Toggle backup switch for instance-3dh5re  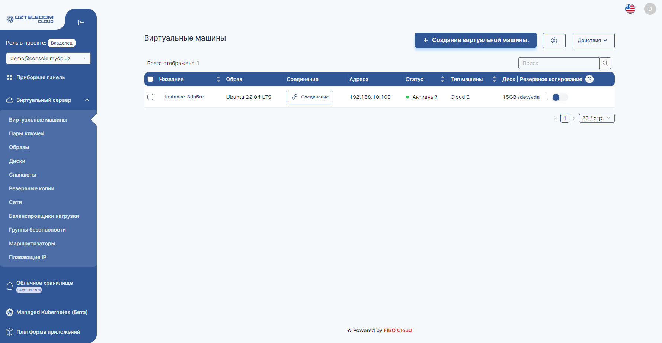(x=560, y=97)
